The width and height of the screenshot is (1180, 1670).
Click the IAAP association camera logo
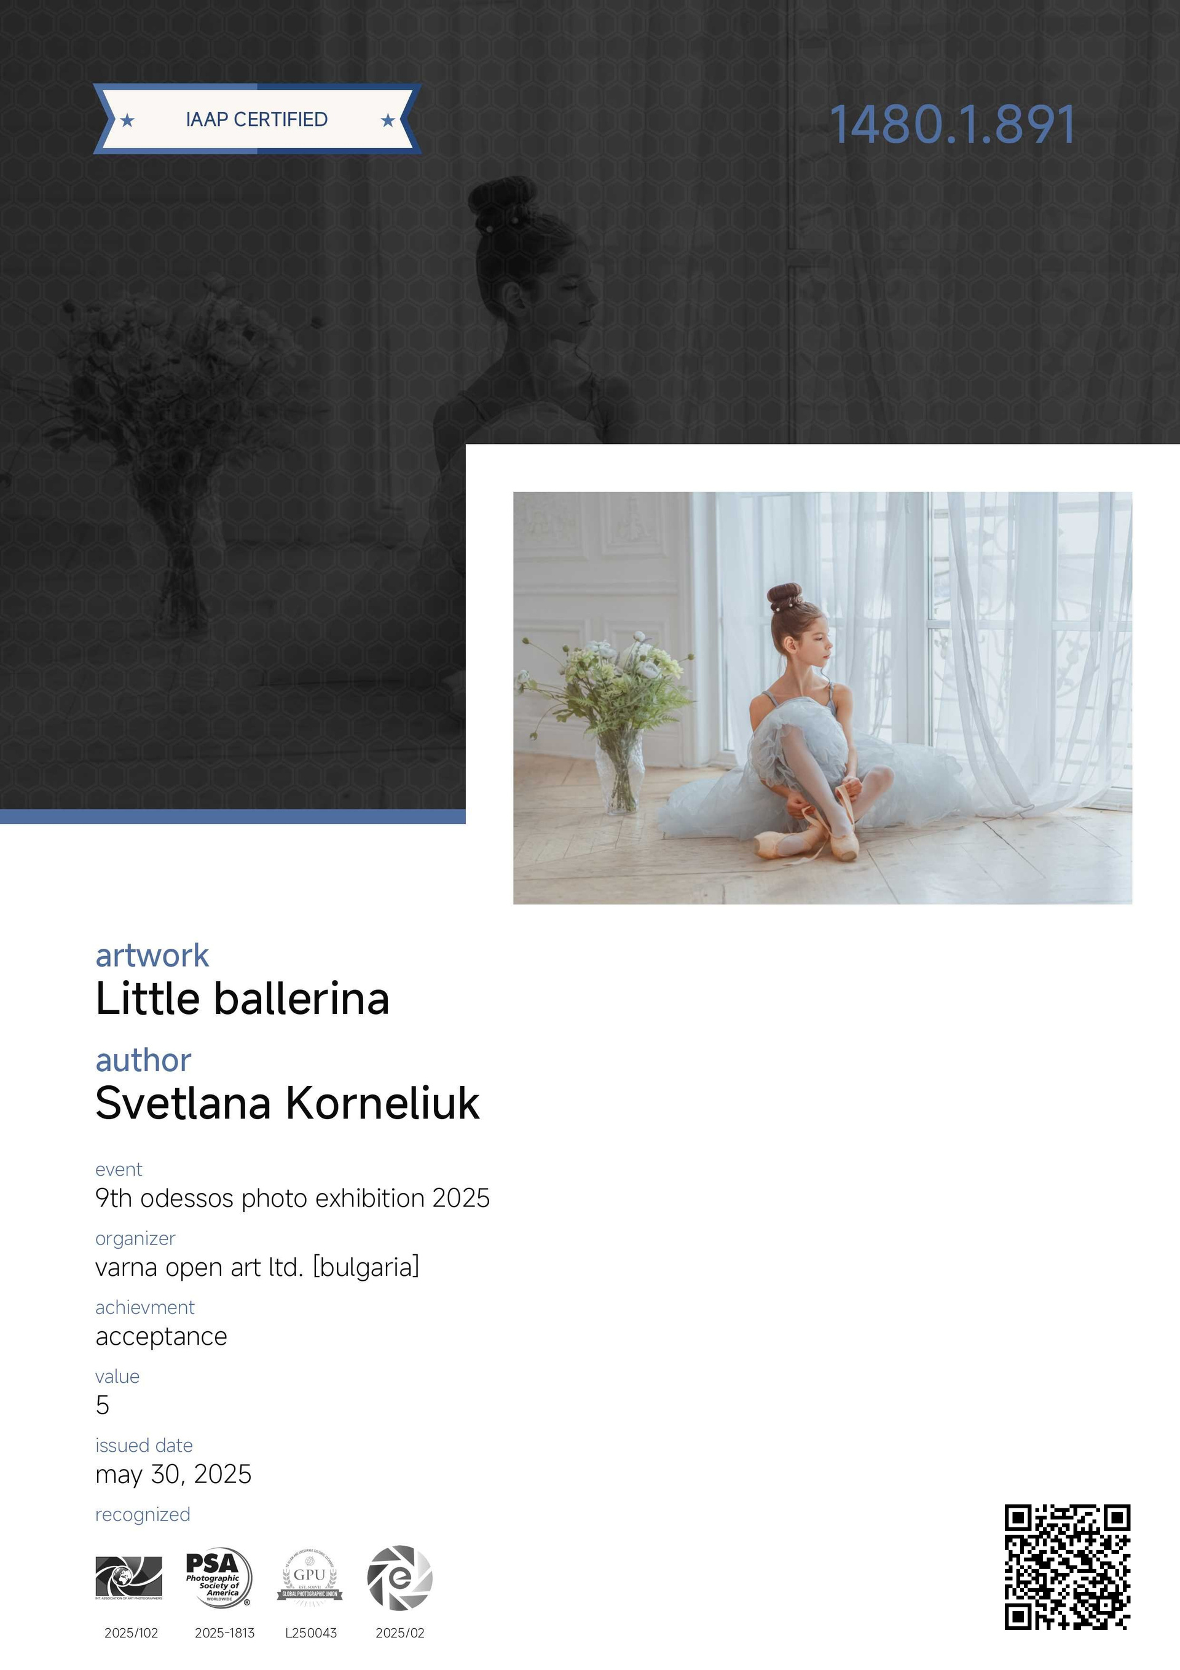[x=128, y=1578]
